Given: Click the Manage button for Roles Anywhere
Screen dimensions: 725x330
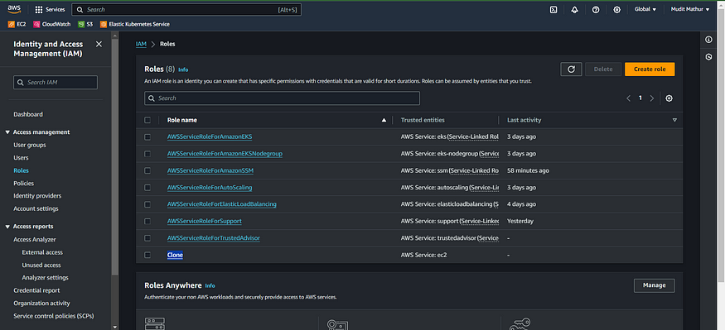Looking at the screenshot, I should pyautogui.click(x=655, y=285).
